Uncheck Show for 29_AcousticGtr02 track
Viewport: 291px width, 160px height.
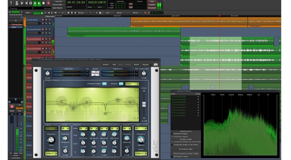[x=198, y=97]
